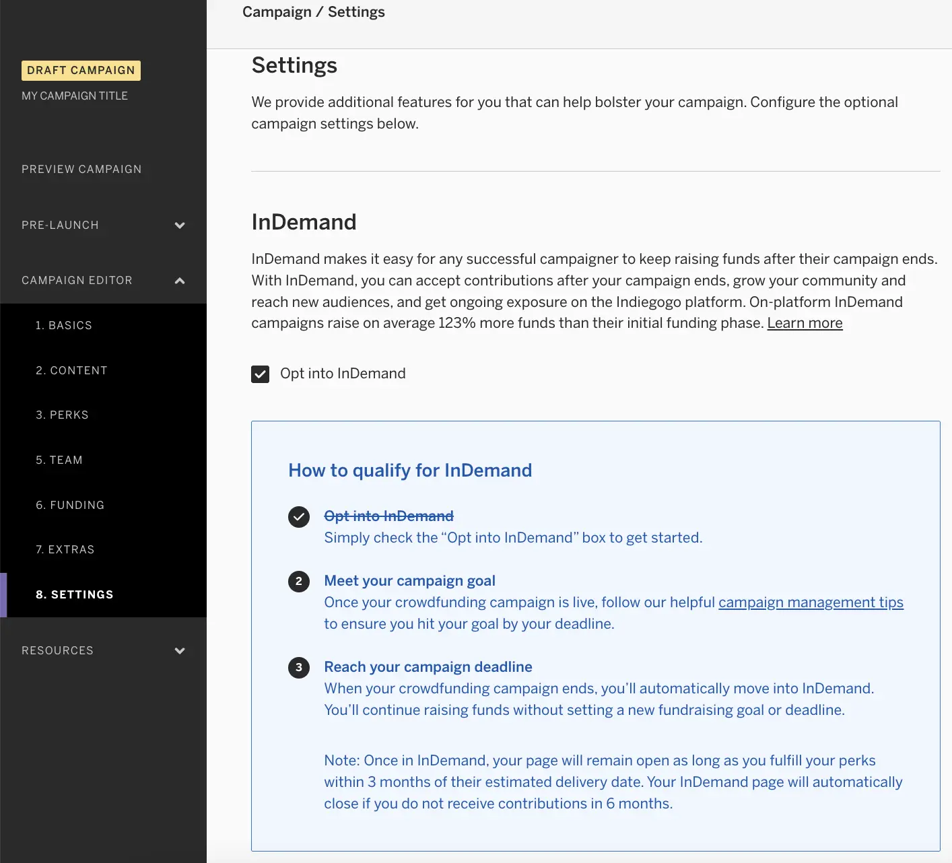Select 3. Perks in campaign editor

(x=62, y=415)
